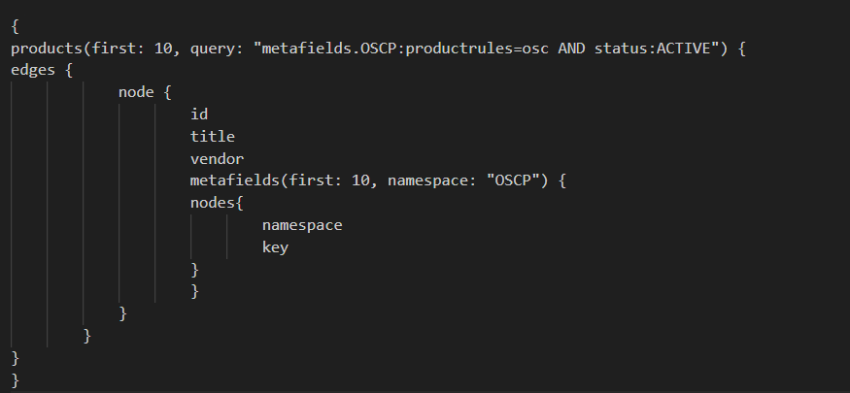Click the "key" field
This screenshot has width=850, height=393.
coord(275,248)
